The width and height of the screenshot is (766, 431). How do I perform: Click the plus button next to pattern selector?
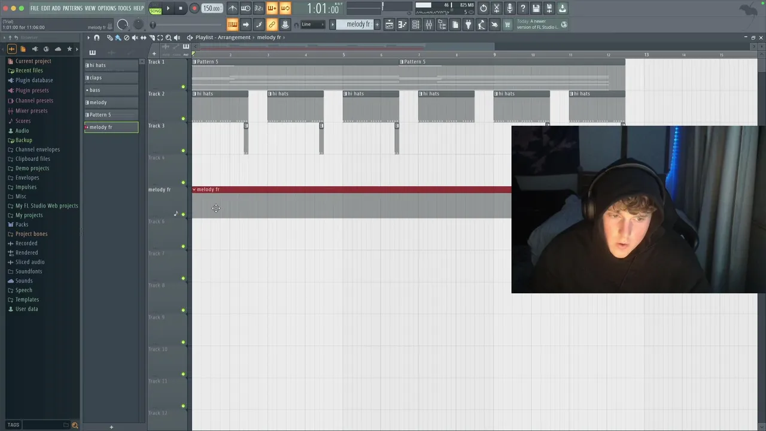pos(377,25)
